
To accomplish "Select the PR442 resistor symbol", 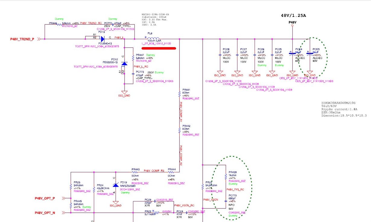I will point(179,130).
